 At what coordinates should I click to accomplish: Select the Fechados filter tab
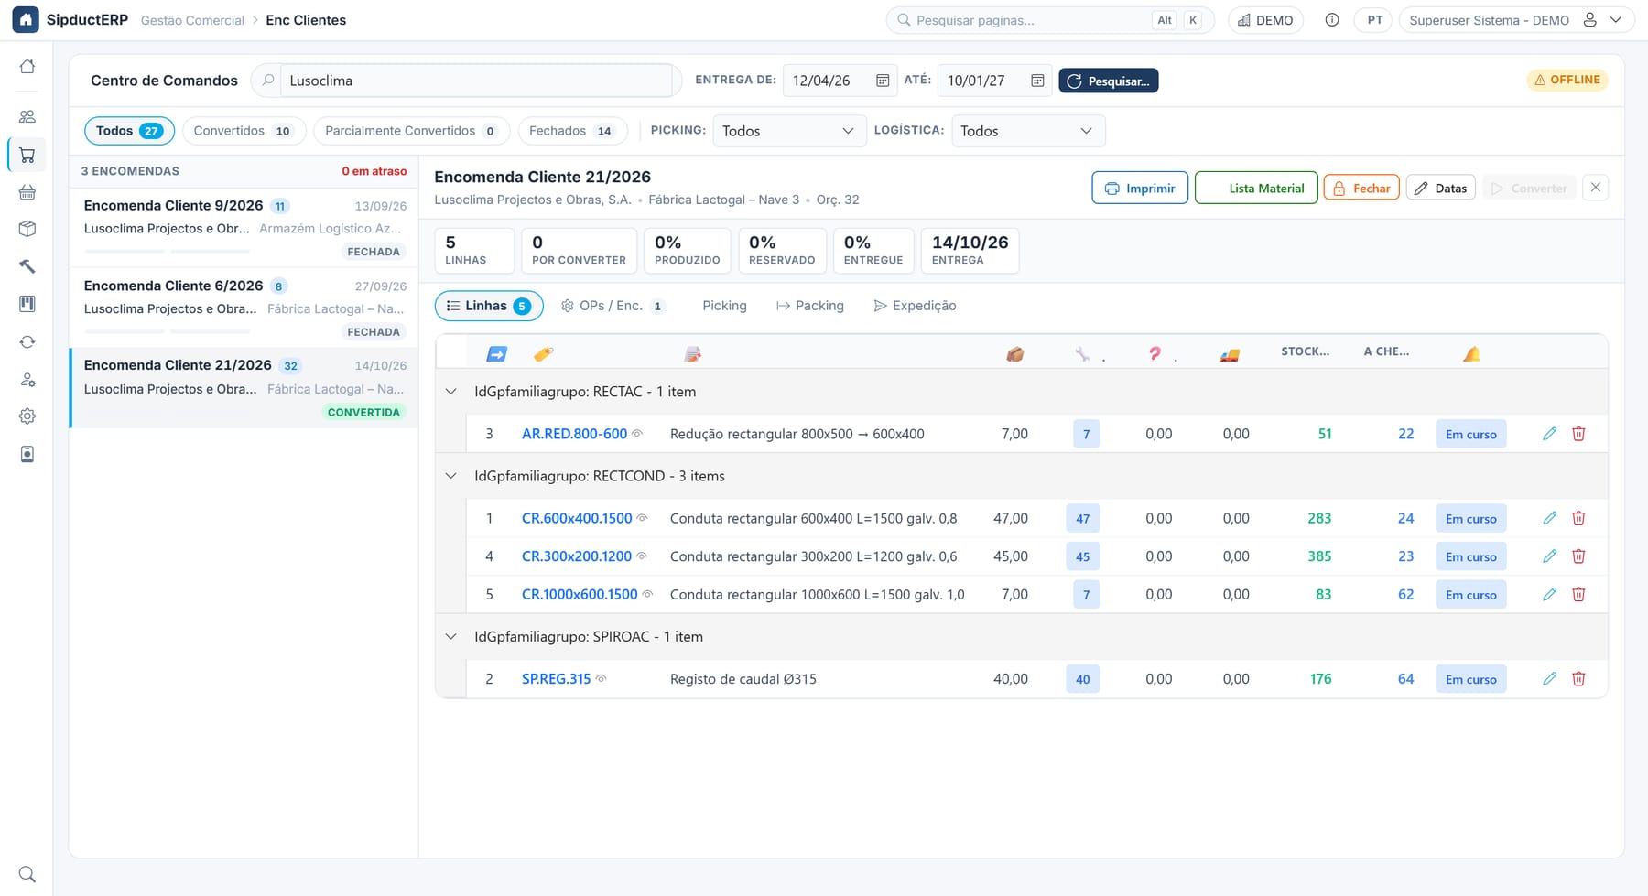pyautogui.click(x=572, y=131)
